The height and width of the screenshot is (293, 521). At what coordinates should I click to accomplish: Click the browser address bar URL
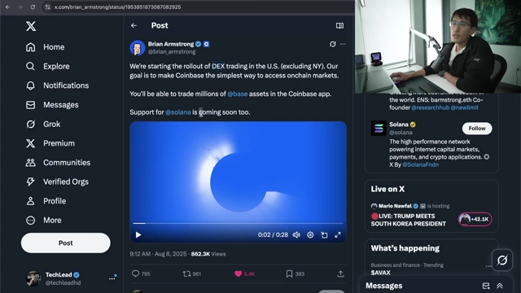[x=117, y=7]
